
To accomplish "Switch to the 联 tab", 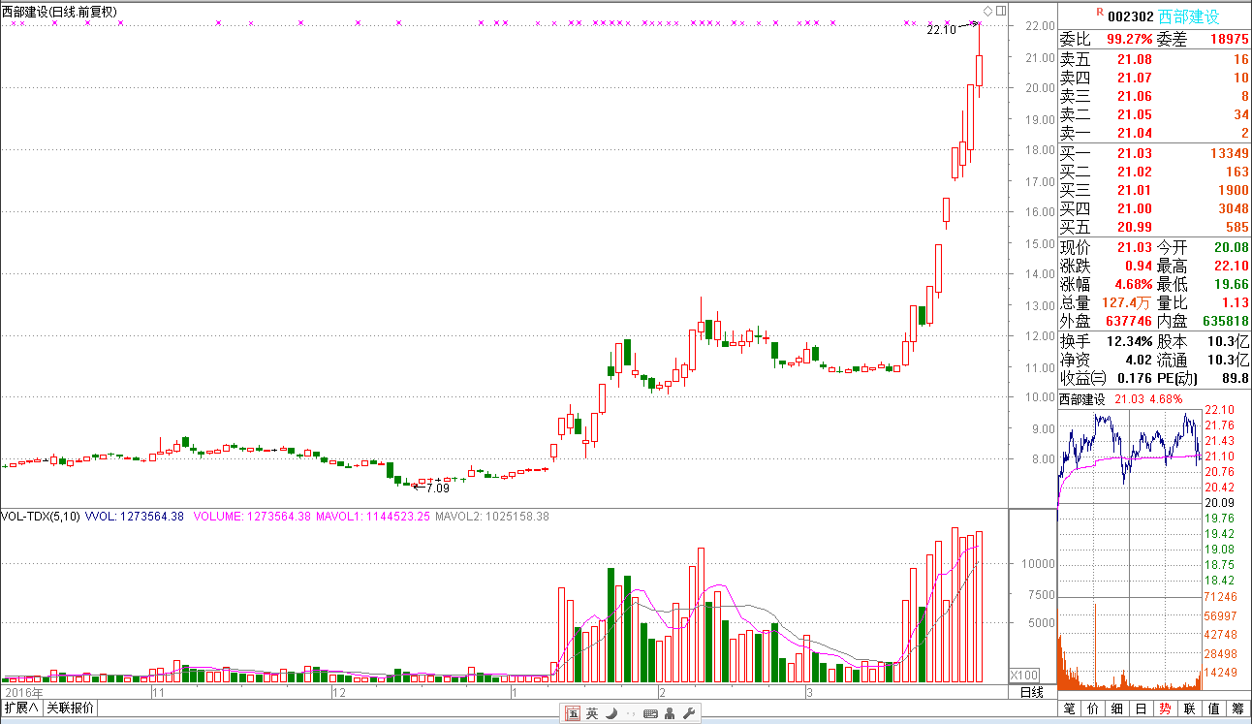I will 1190,709.
